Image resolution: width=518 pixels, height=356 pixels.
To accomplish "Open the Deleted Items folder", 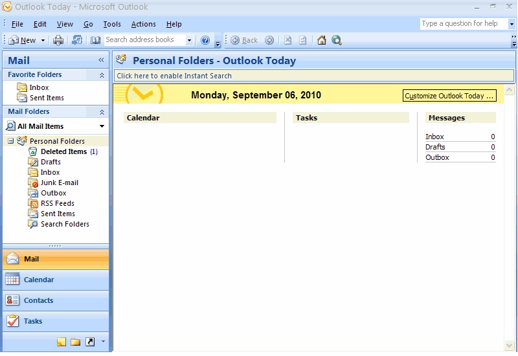I will point(63,151).
